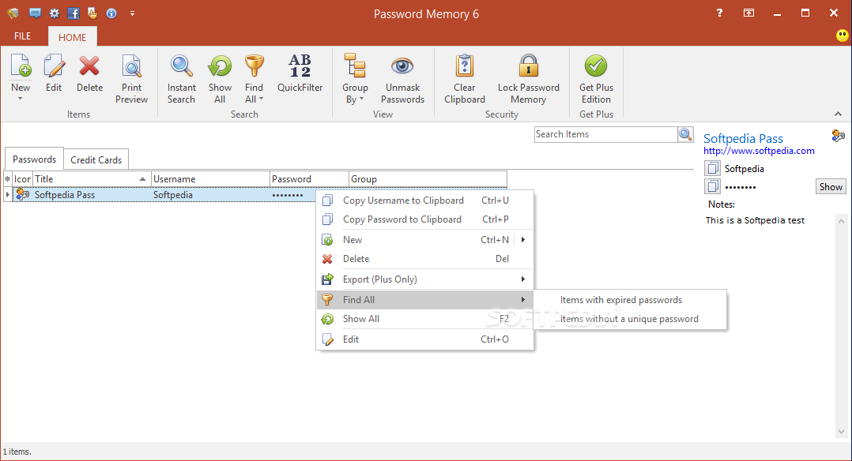
Task: Select the Softpedia Pass row title
Action: (65, 195)
